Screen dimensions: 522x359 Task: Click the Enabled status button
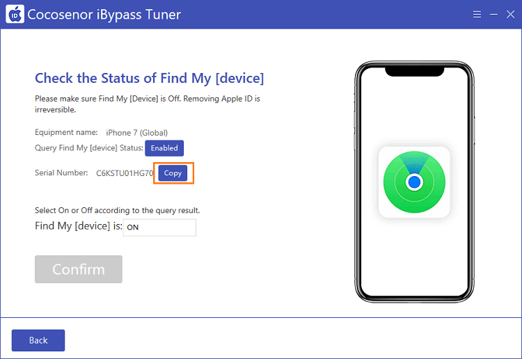tap(164, 148)
